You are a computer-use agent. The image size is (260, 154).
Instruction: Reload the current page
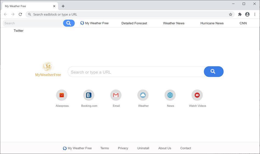pos(20,14)
